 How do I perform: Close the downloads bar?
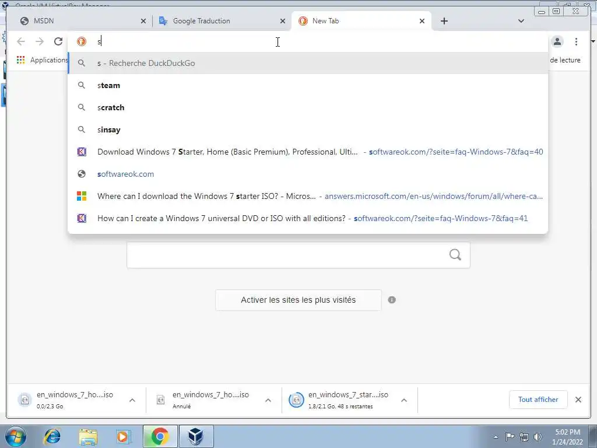point(578,400)
